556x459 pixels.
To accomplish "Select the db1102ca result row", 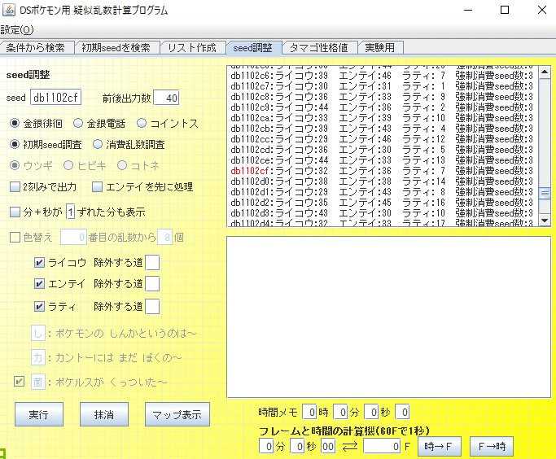I will point(383,118).
